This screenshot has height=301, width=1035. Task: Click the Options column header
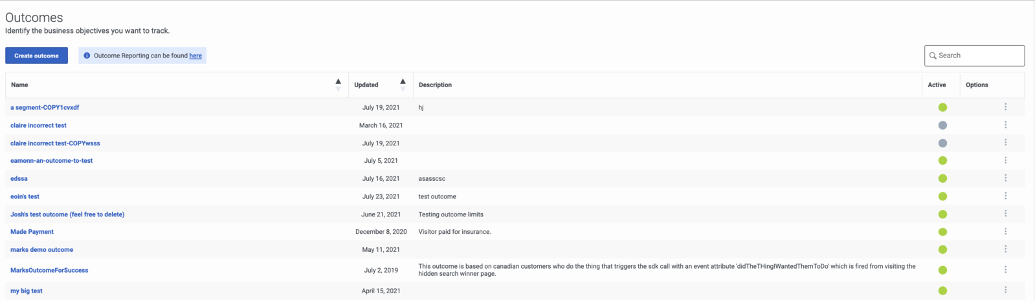click(x=977, y=85)
